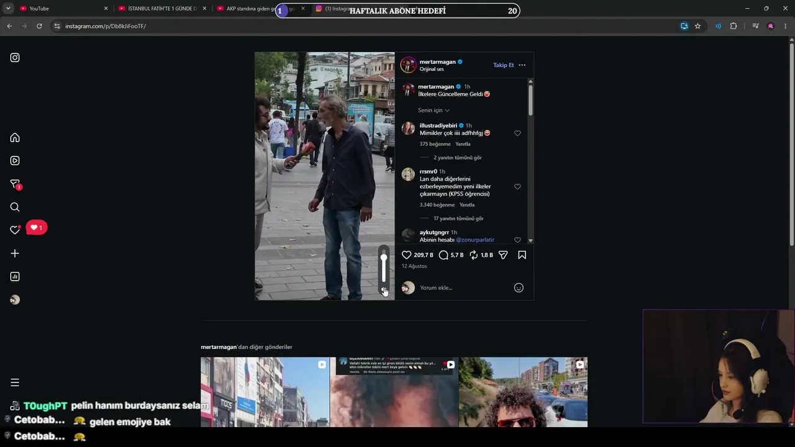Screen dimensions: 795x447
Task: Go to Instagram Home in the sidebar
Action: [x=15, y=138]
